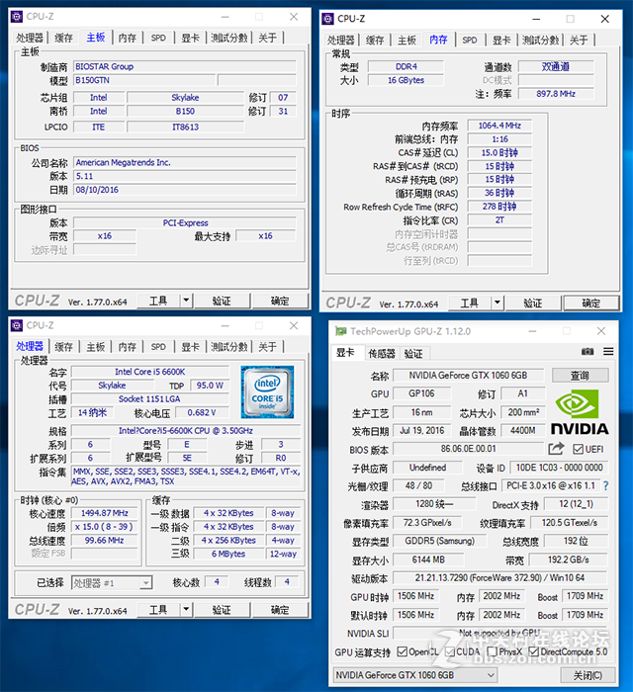Click the 10DE 1C03 device ID field

[x=559, y=468]
